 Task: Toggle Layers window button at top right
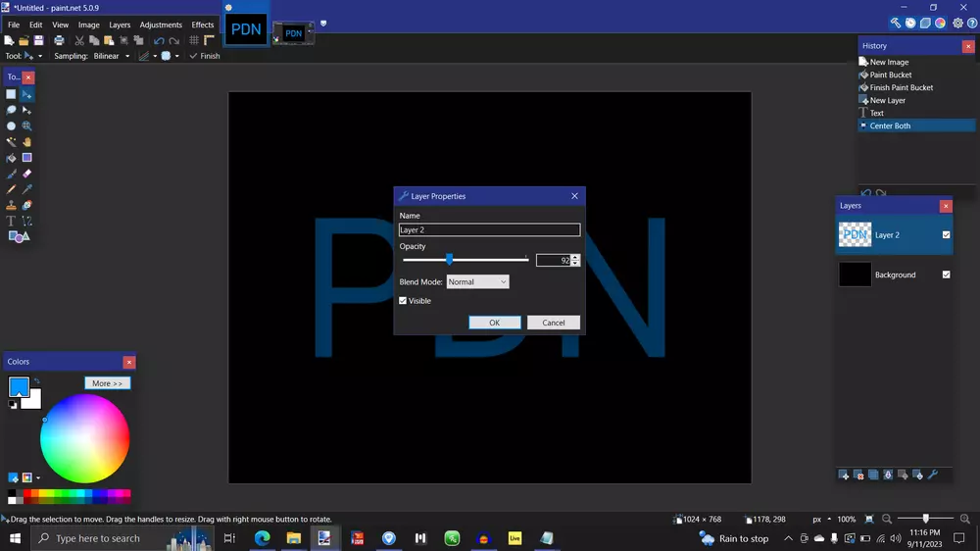tap(926, 24)
